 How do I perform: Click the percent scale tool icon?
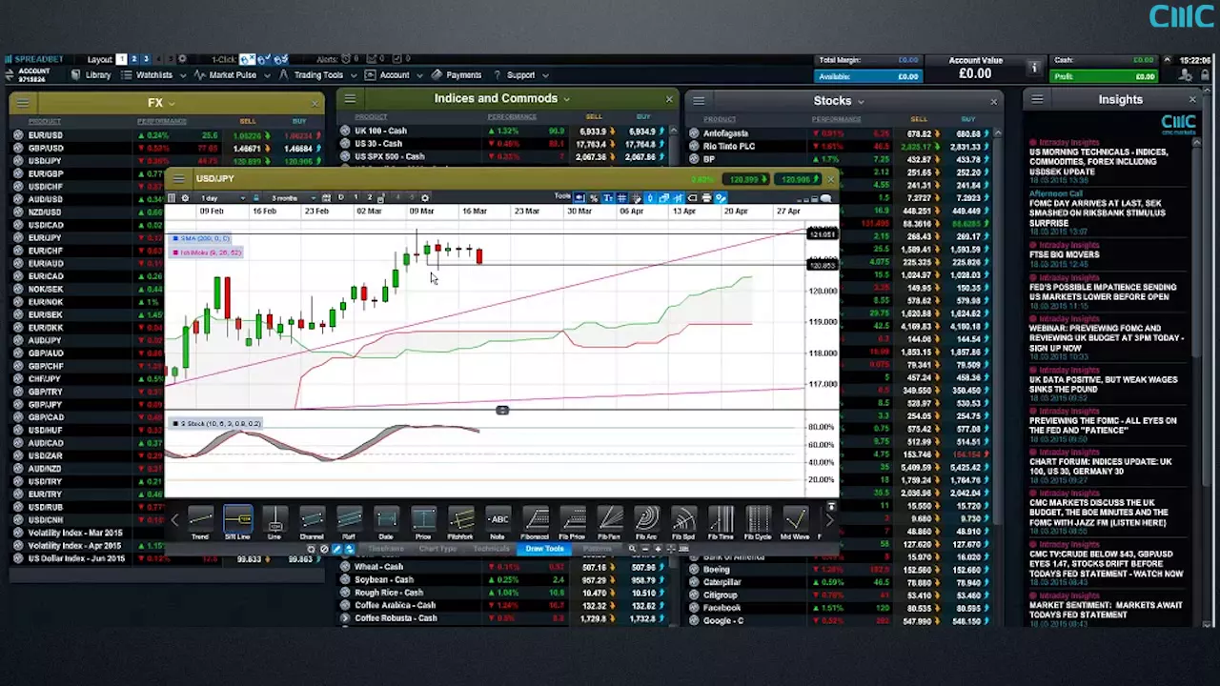pyautogui.click(x=594, y=198)
